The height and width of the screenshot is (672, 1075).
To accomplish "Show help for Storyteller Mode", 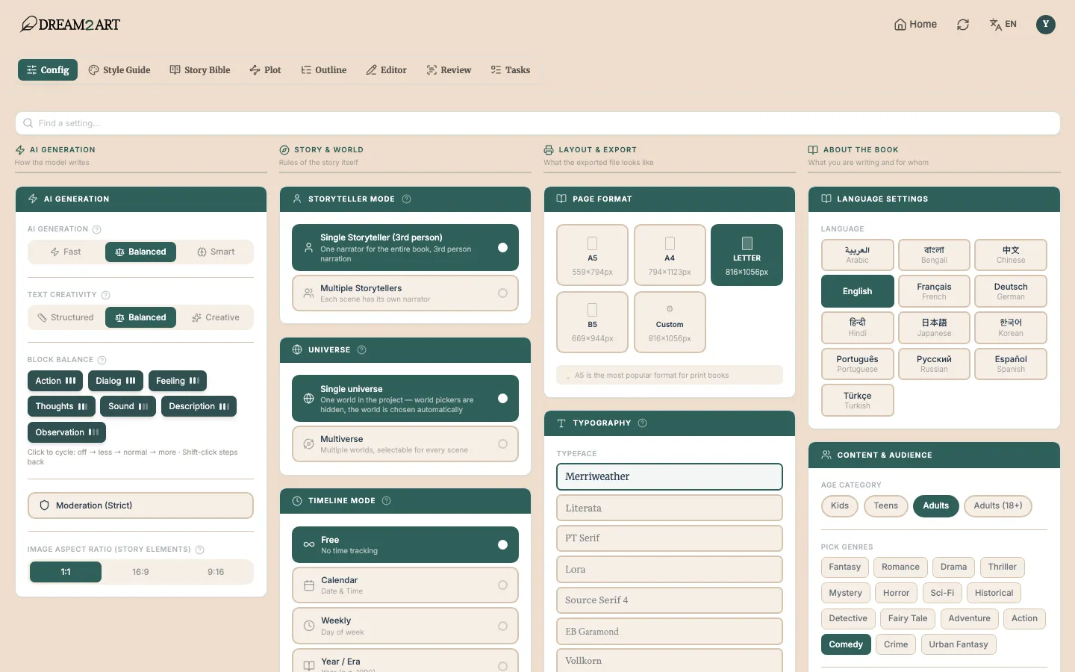I will point(407,199).
